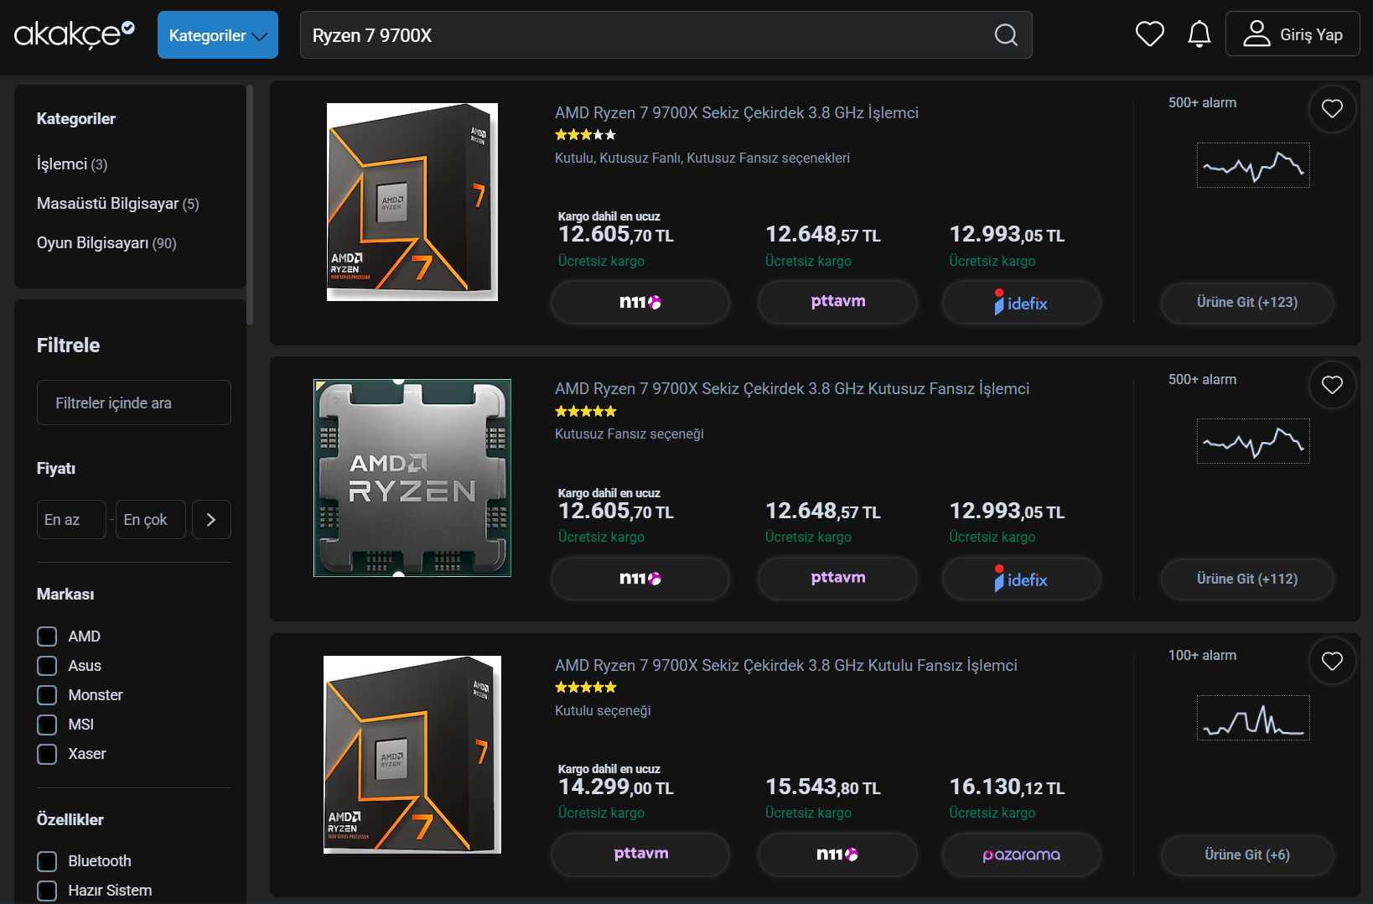
Task: Click star rating of Kutusuz Fansız product
Action: coord(585,412)
